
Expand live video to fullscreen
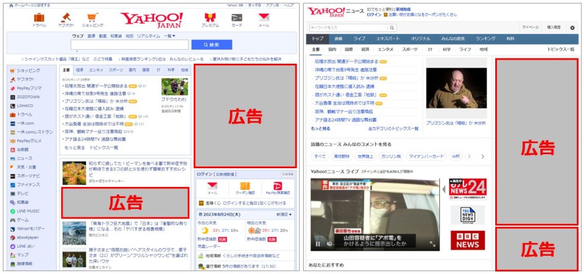pyautogui.click(x=432, y=244)
